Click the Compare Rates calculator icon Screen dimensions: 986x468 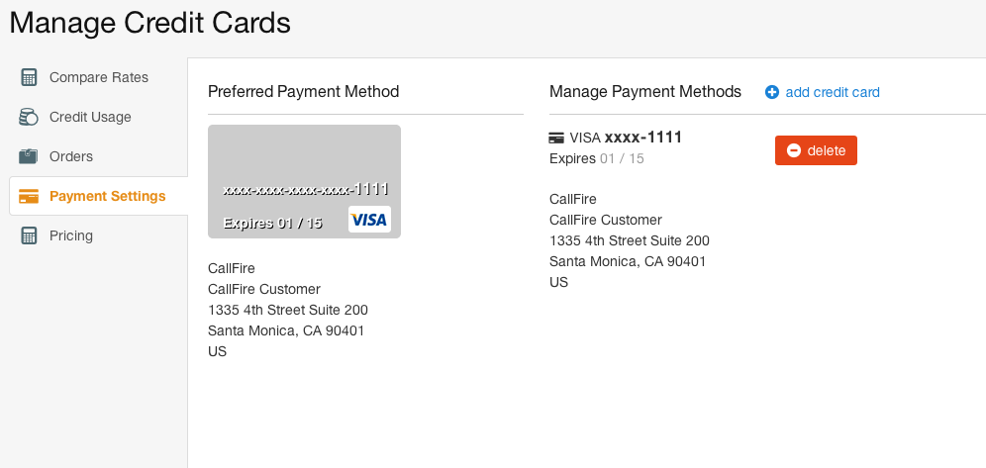(29, 77)
